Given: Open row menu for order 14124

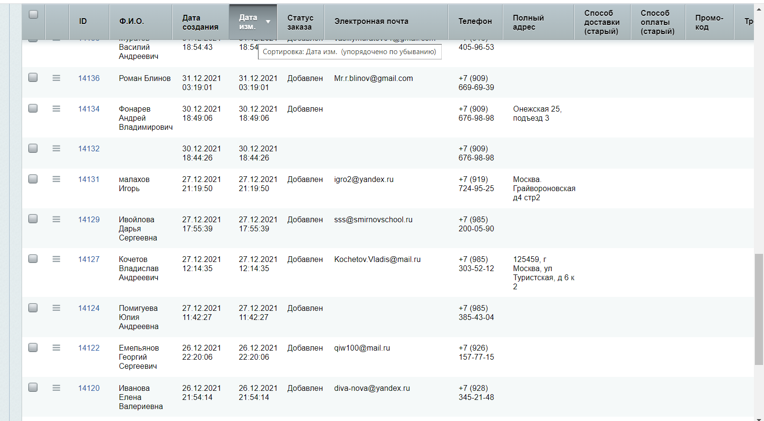Looking at the screenshot, I should 56,308.
